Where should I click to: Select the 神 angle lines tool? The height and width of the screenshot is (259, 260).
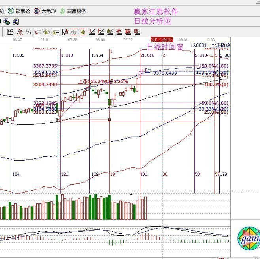click(119, 32)
